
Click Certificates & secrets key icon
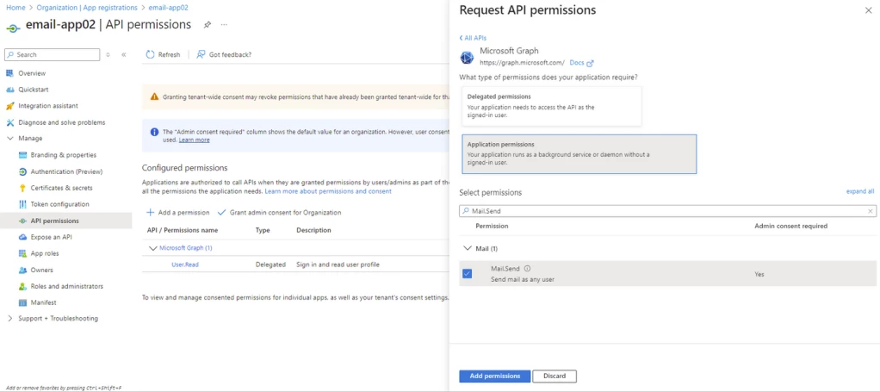click(x=22, y=188)
